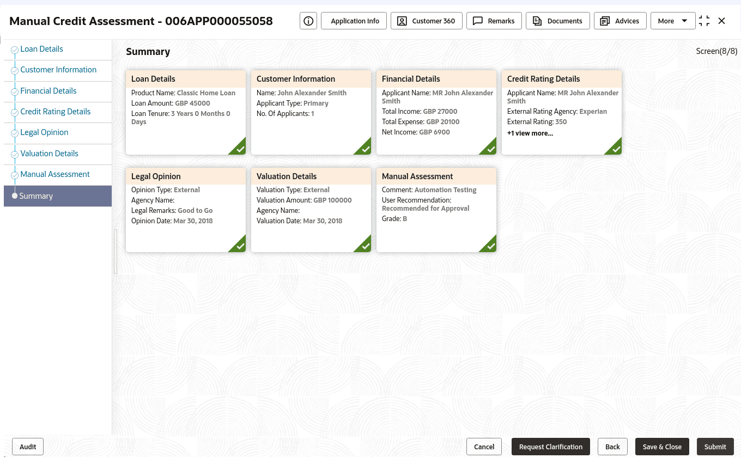Click the More dropdown arrow
The image size is (741, 458).
click(x=684, y=21)
